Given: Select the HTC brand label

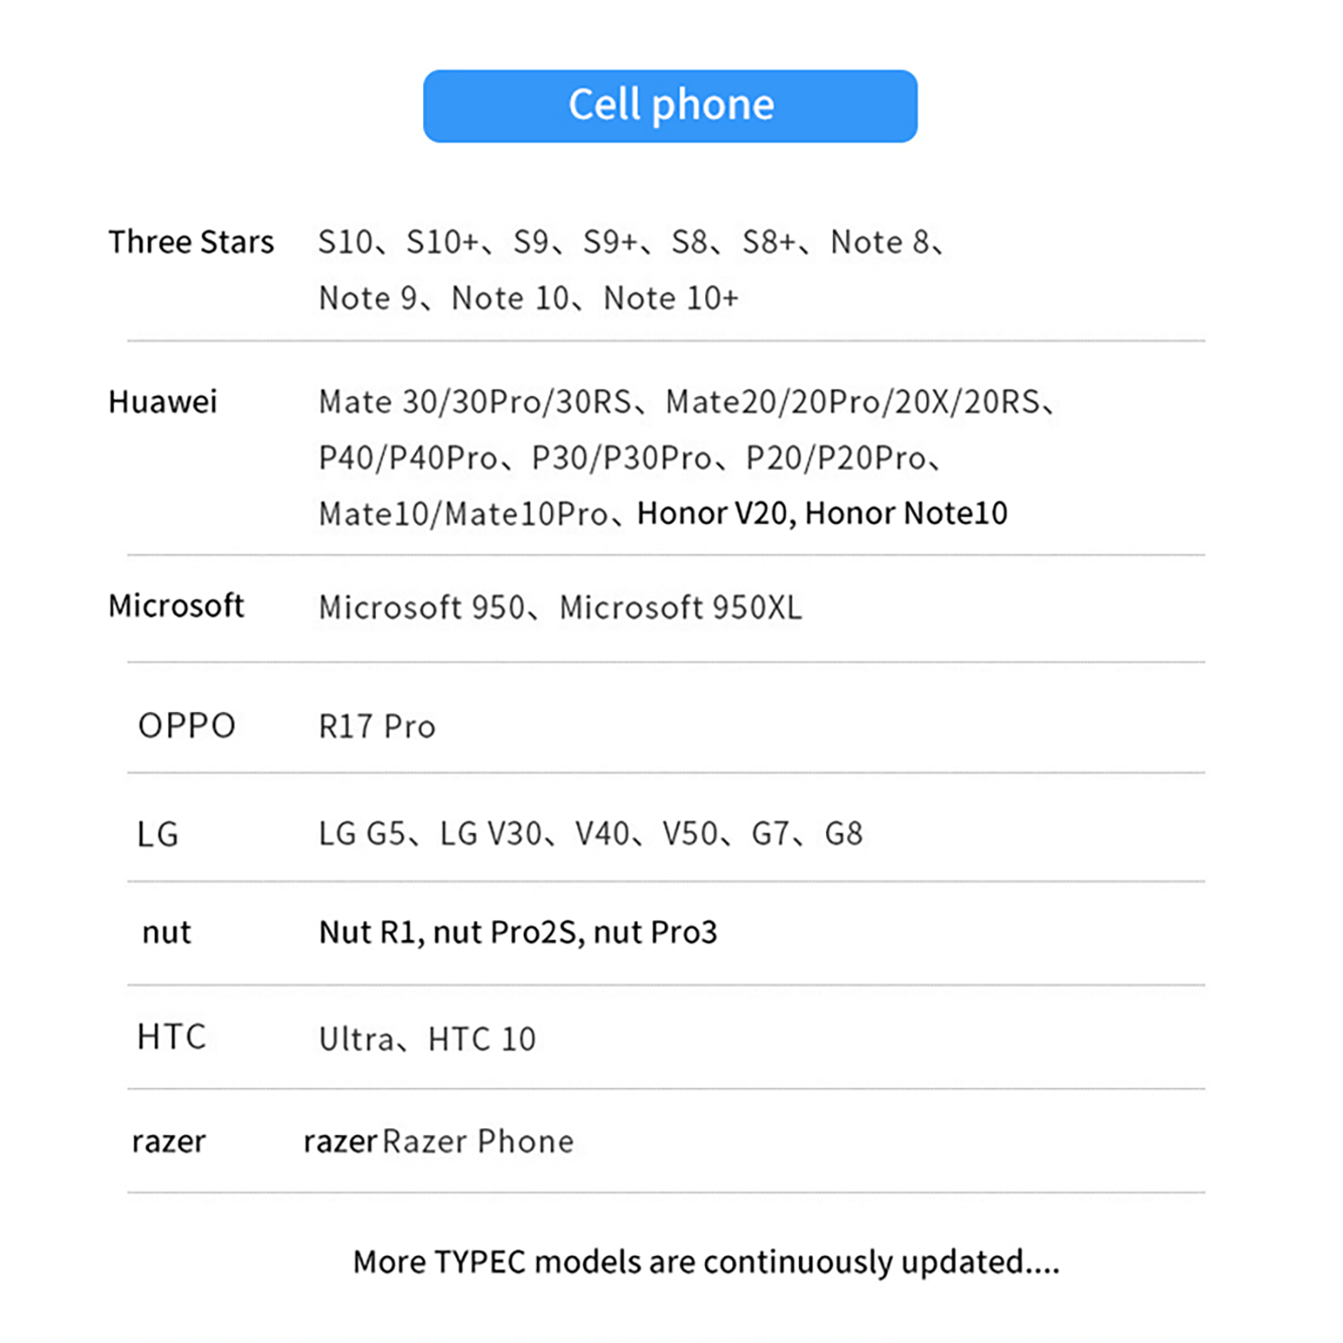Looking at the screenshot, I should tap(171, 1037).
